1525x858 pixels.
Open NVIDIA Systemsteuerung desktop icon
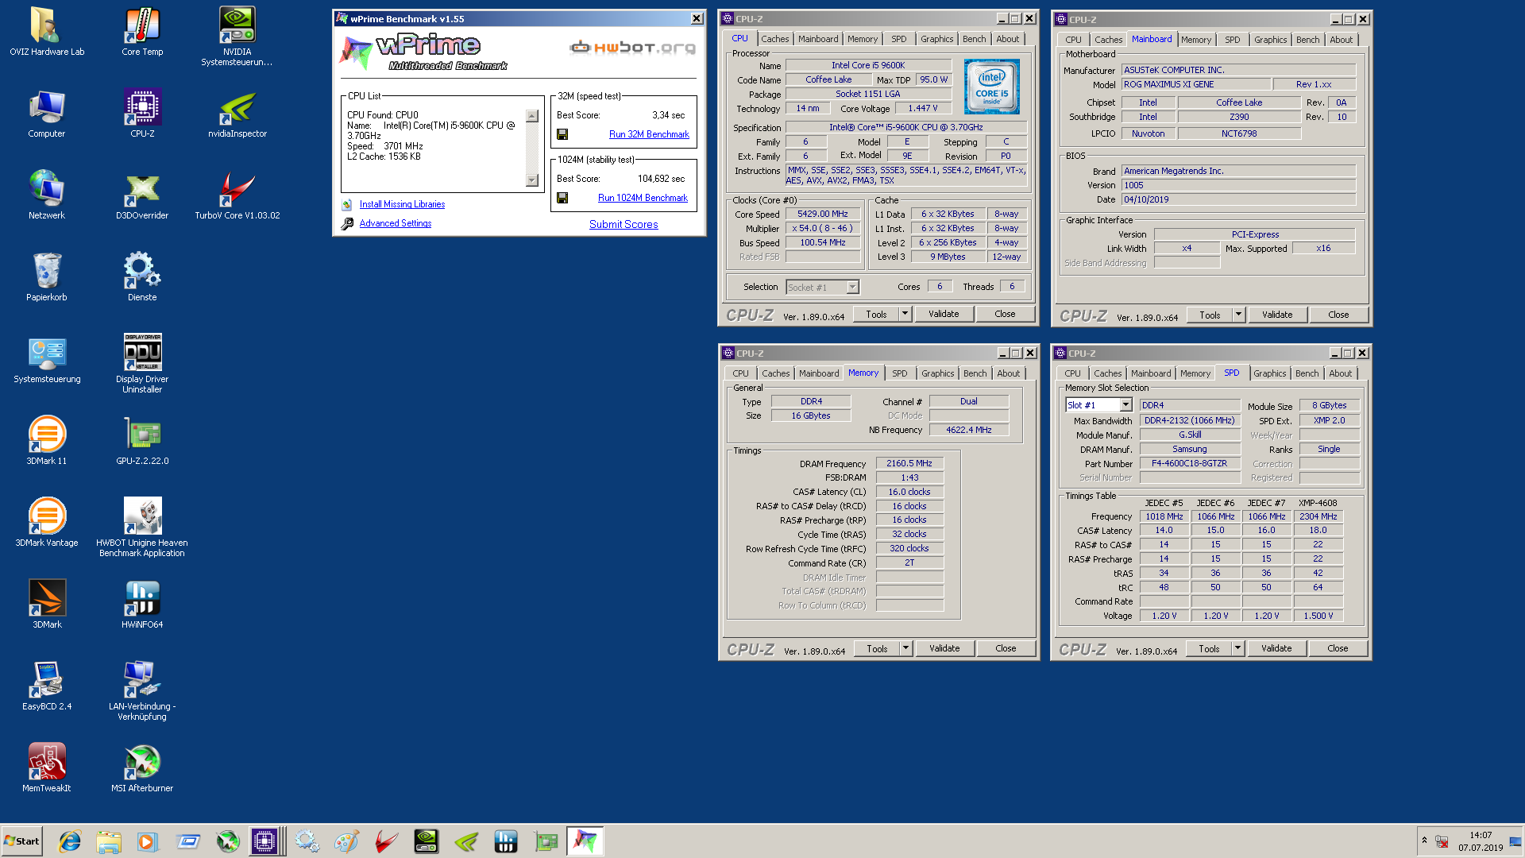(x=237, y=37)
